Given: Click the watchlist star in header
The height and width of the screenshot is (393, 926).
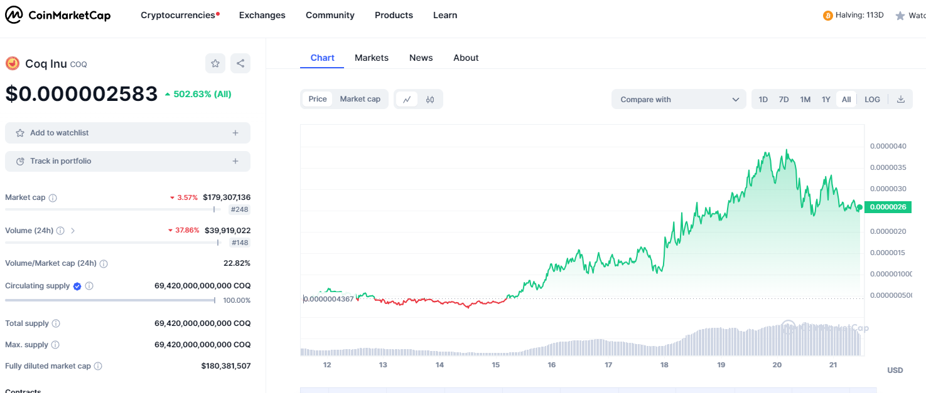Looking at the screenshot, I should click(x=900, y=16).
